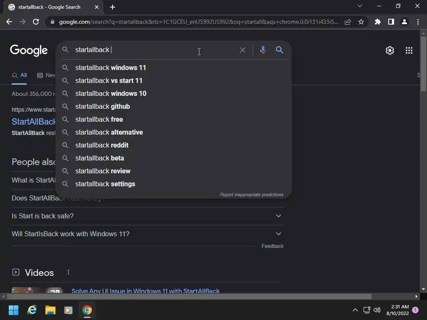Select suggestion startallback vs start 11

tap(174, 80)
